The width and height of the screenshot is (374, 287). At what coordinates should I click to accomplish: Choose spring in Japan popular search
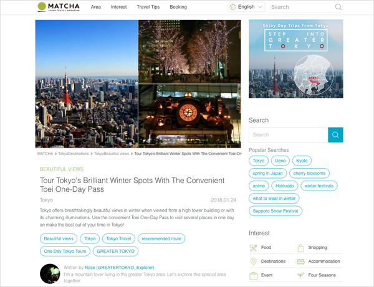[x=267, y=174]
